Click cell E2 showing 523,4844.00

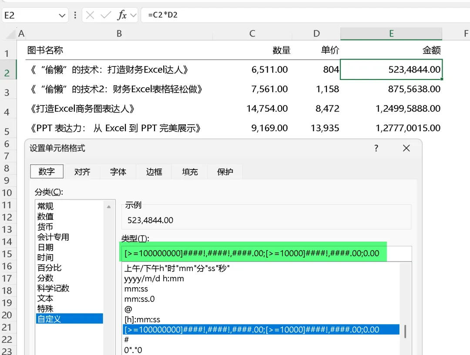tap(392, 70)
